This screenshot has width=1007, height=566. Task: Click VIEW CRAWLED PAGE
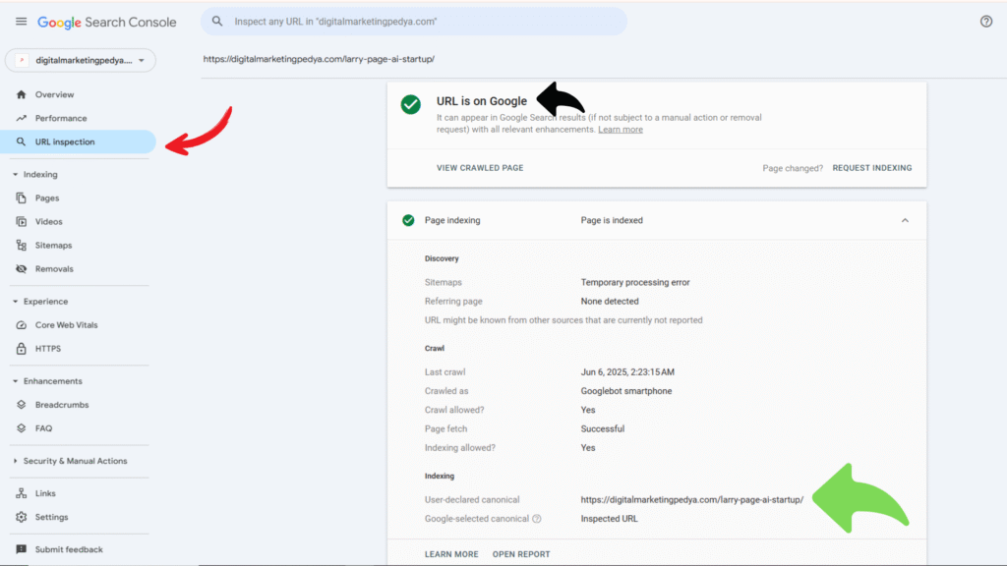pyautogui.click(x=480, y=167)
